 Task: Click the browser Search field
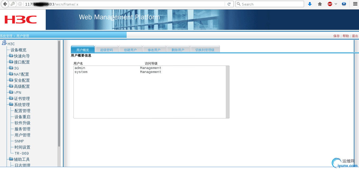tap(270, 4)
